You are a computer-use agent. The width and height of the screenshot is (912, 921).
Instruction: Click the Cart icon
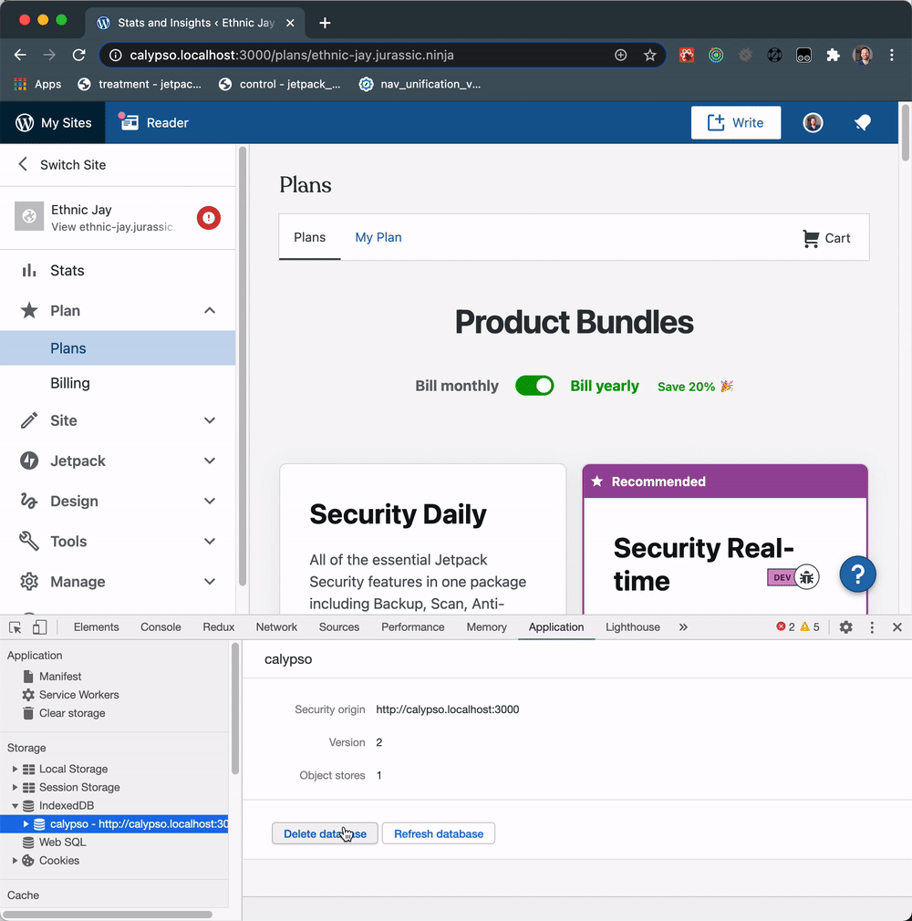click(x=811, y=238)
